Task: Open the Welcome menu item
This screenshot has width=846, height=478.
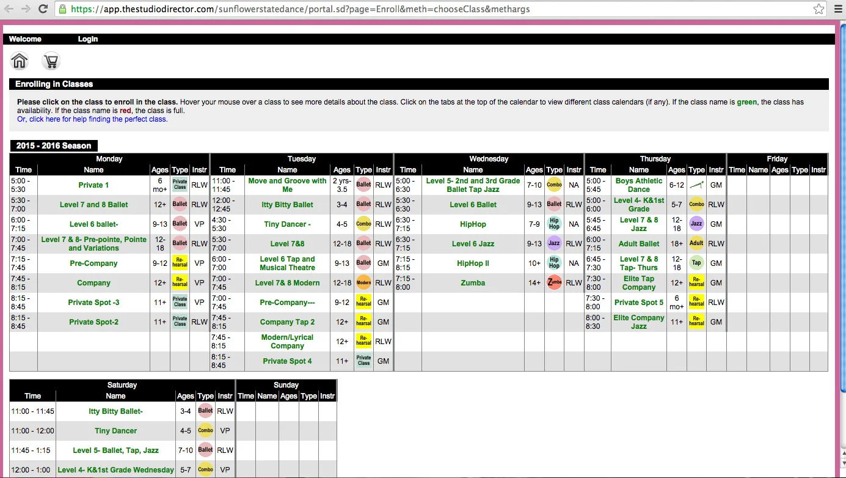Action: coord(25,39)
